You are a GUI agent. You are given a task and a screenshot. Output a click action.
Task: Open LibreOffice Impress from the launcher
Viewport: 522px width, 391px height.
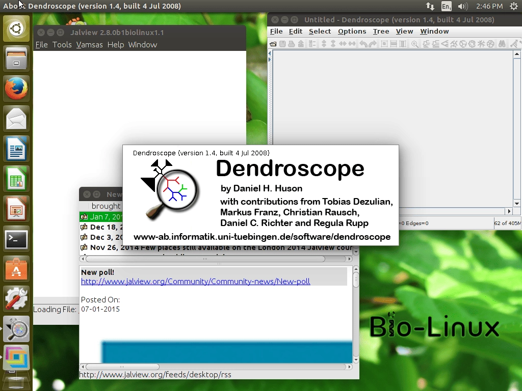[16, 209]
